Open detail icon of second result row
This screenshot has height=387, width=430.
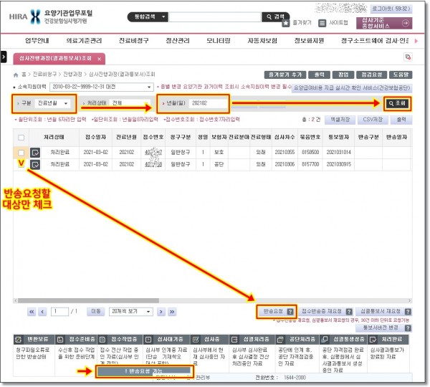click(x=34, y=164)
